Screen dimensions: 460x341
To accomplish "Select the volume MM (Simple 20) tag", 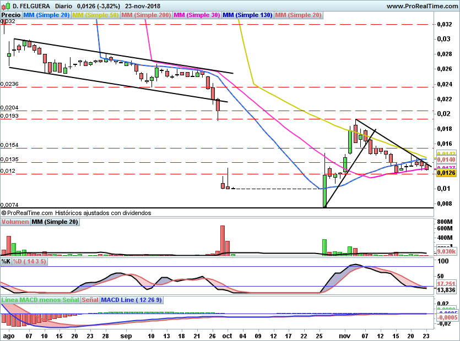I will [x=55, y=222].
